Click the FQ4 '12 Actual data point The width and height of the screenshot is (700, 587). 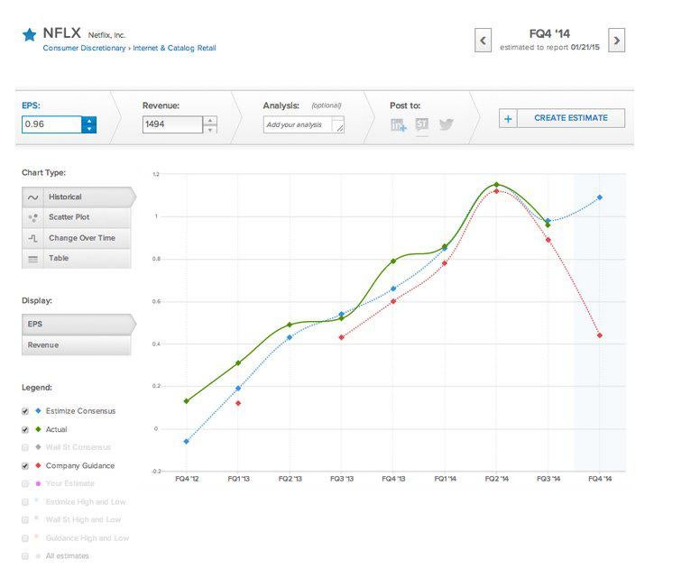coord(186,401)
